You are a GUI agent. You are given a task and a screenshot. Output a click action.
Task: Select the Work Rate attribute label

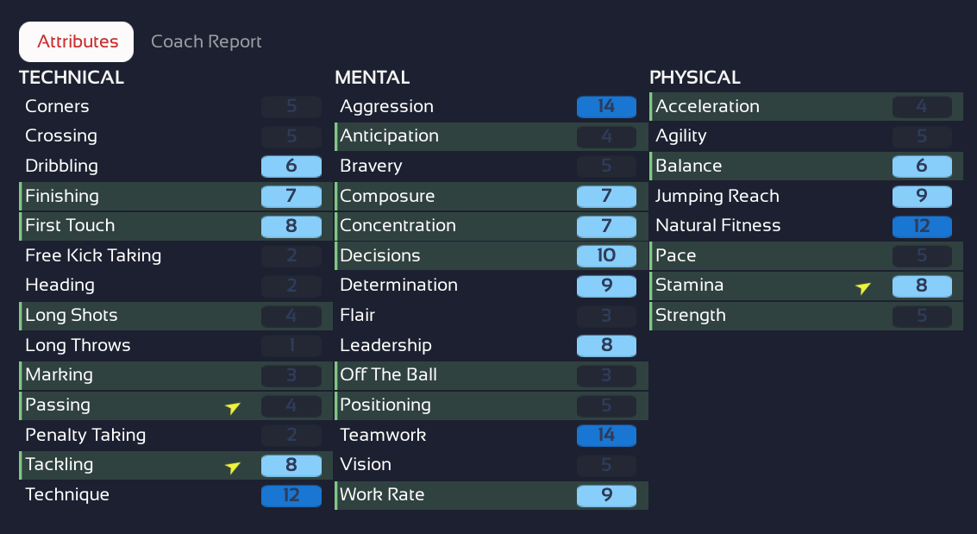click(x=382, y=495)
